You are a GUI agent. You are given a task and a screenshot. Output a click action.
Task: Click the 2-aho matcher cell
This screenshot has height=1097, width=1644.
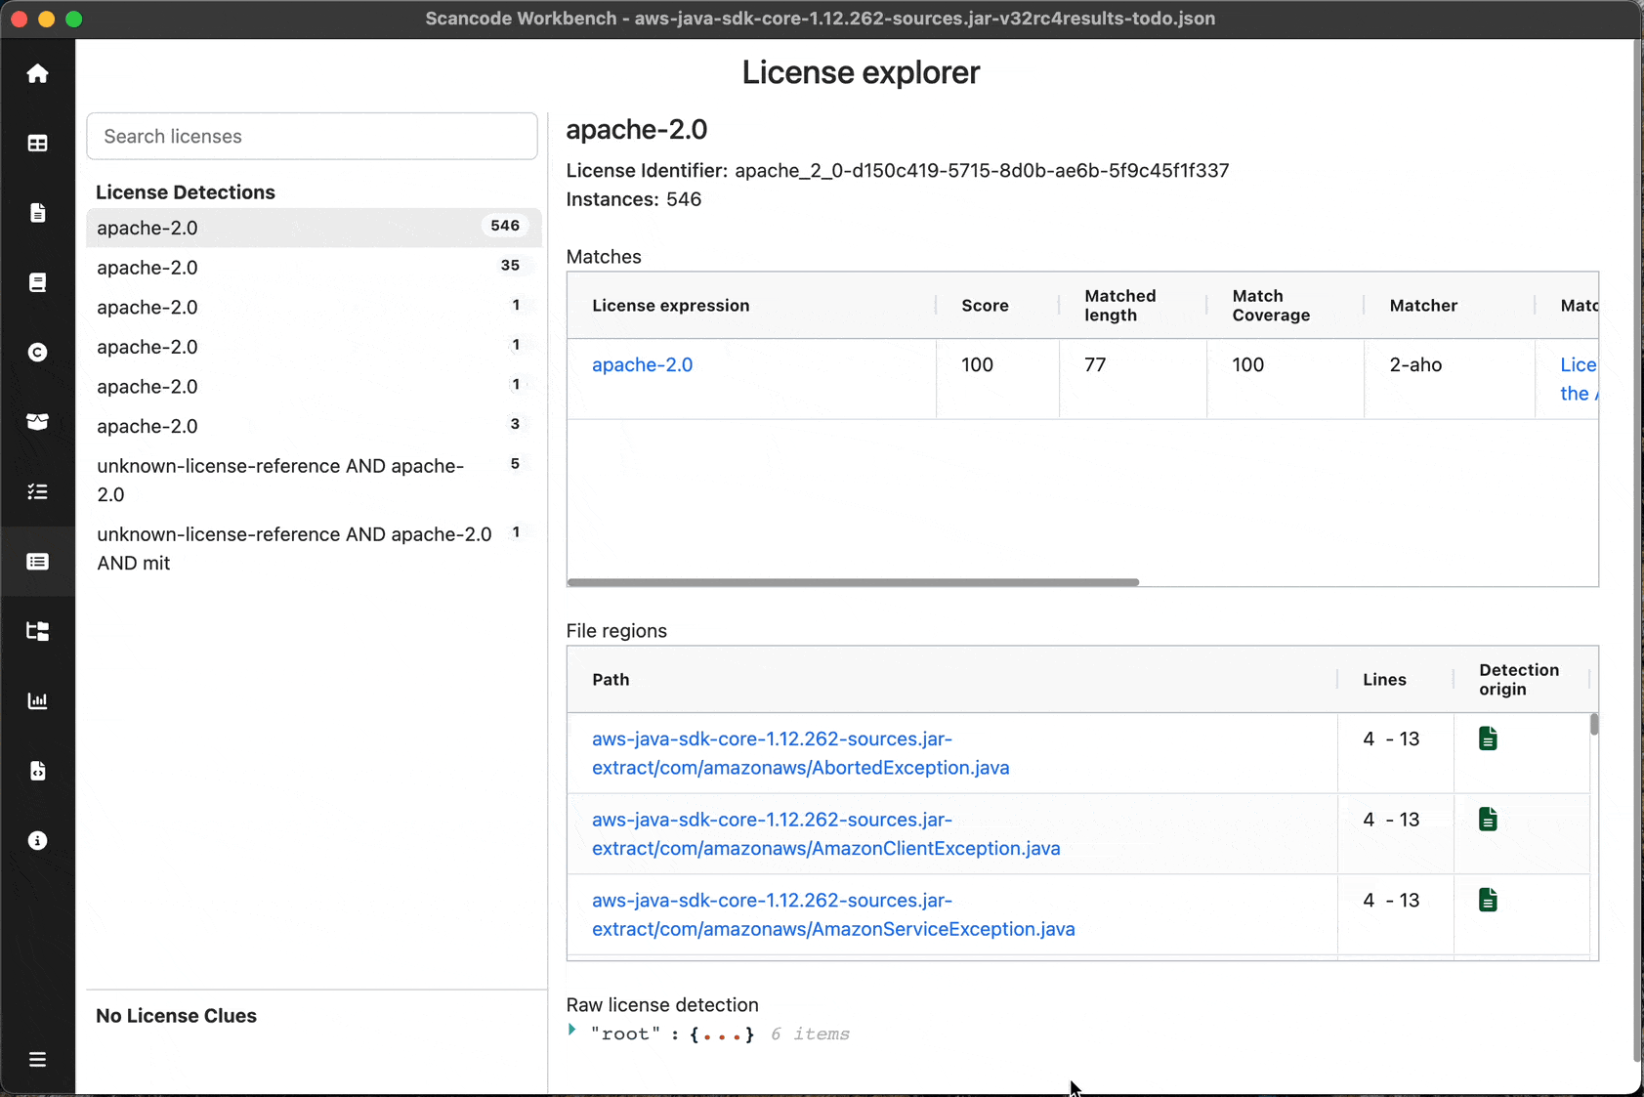[1415, 365]
